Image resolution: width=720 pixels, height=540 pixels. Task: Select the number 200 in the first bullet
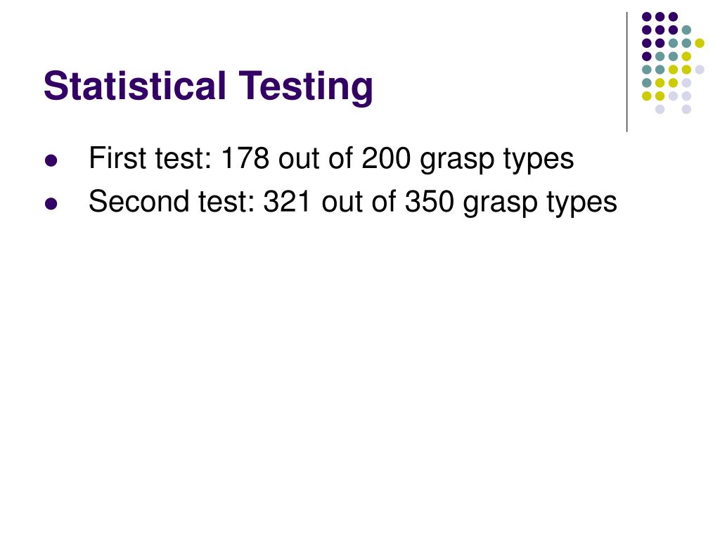(386, 158)
